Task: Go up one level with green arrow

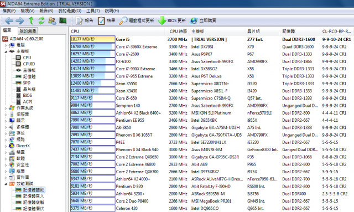Action: click(x=31, y=20)
